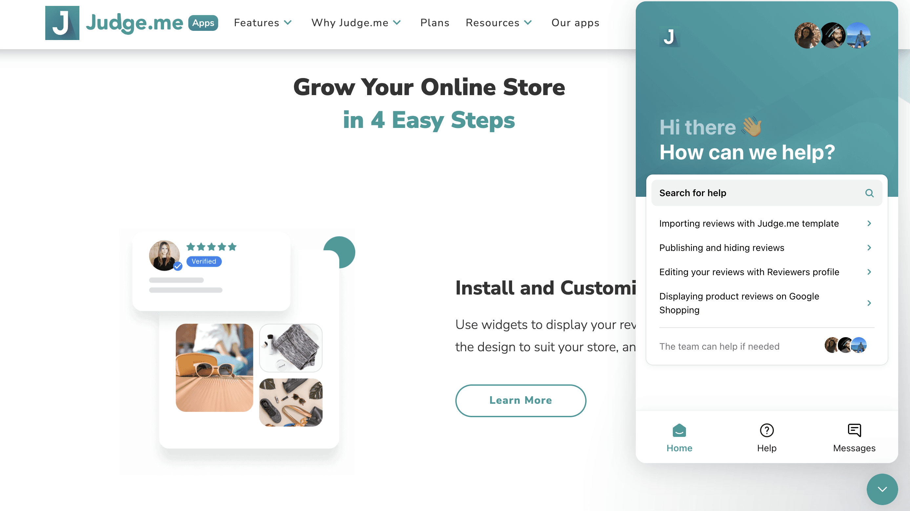910x511 pixels.
Task: Collapse chat widget with round chevron button
Action: 882,489
